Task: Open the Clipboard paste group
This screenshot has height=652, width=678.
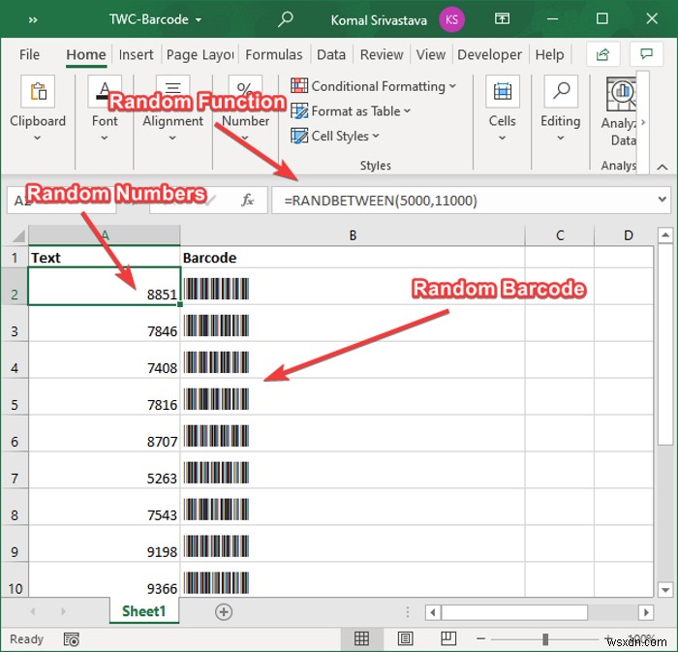Action: (x=38, y=91)
